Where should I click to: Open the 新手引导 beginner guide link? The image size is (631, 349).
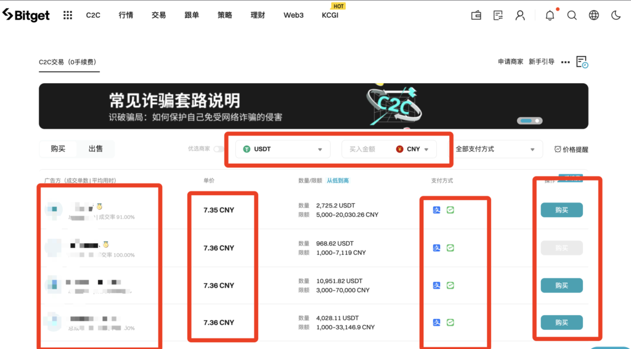tap(541, 62)
